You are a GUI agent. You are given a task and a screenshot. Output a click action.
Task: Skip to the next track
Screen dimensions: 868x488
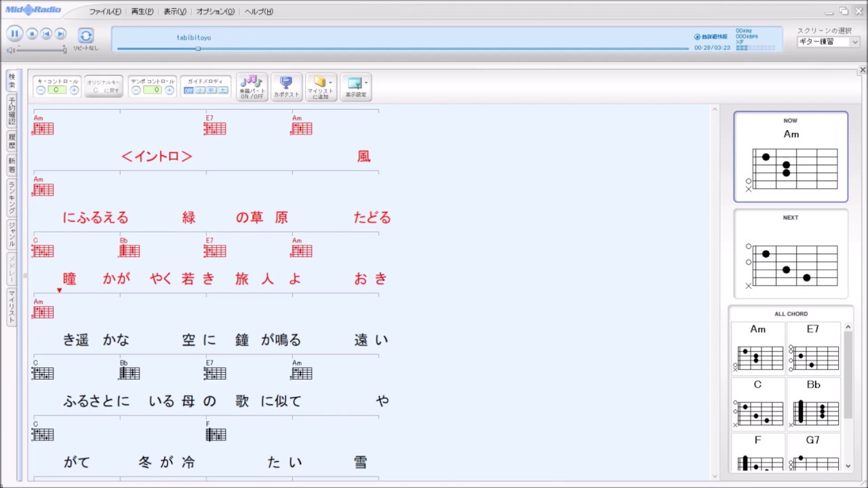point(60,34)
